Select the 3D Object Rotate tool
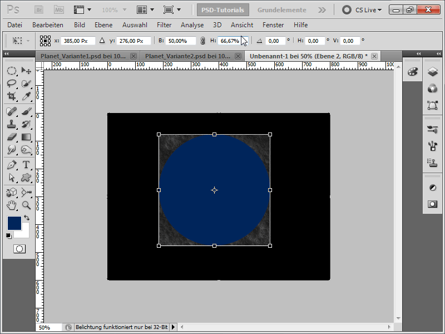This screenshot has height=334, width=445. click(x=11, y=193)
